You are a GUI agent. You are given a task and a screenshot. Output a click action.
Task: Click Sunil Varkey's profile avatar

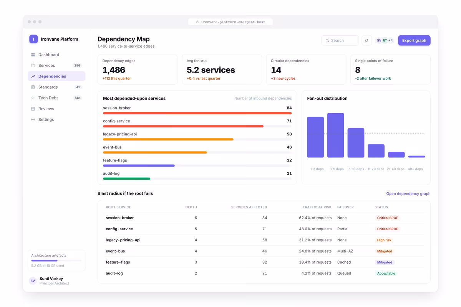coord(33,281)
